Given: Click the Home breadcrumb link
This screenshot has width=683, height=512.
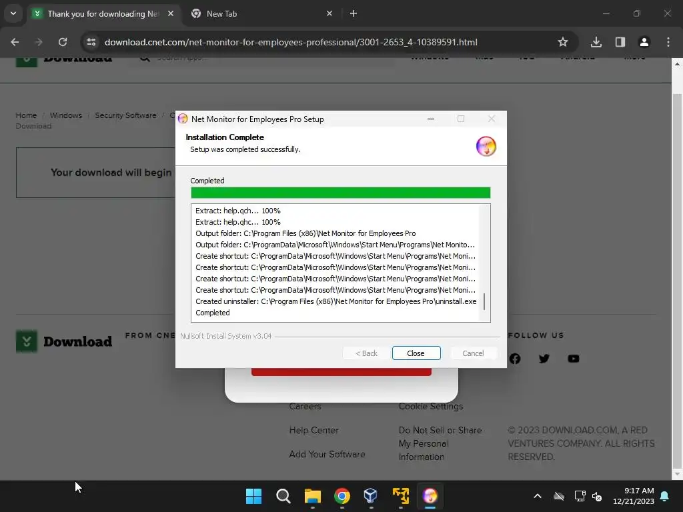Looking at the screenshot, I should click(x=26, y=115).
